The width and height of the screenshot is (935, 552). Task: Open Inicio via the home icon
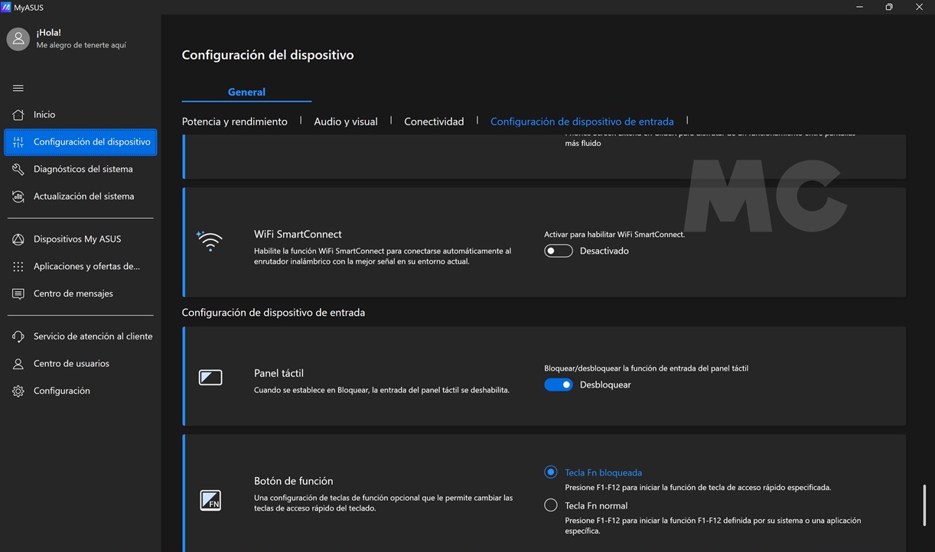click(x=18, y=115)
